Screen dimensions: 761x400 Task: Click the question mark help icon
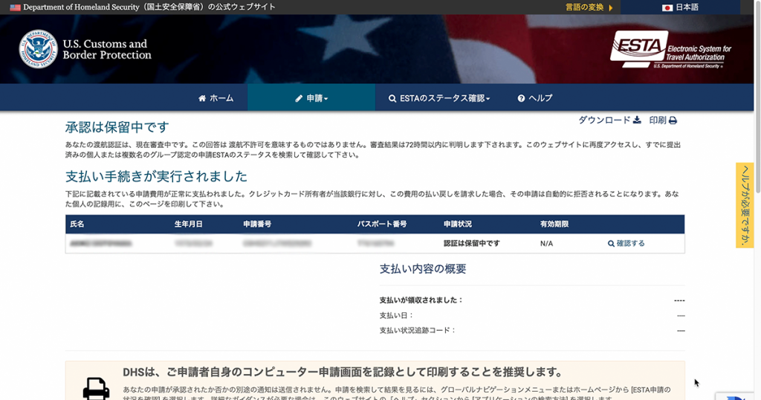521,98
